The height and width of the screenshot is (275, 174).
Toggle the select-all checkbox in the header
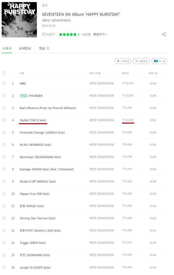[x=4, y=73]
